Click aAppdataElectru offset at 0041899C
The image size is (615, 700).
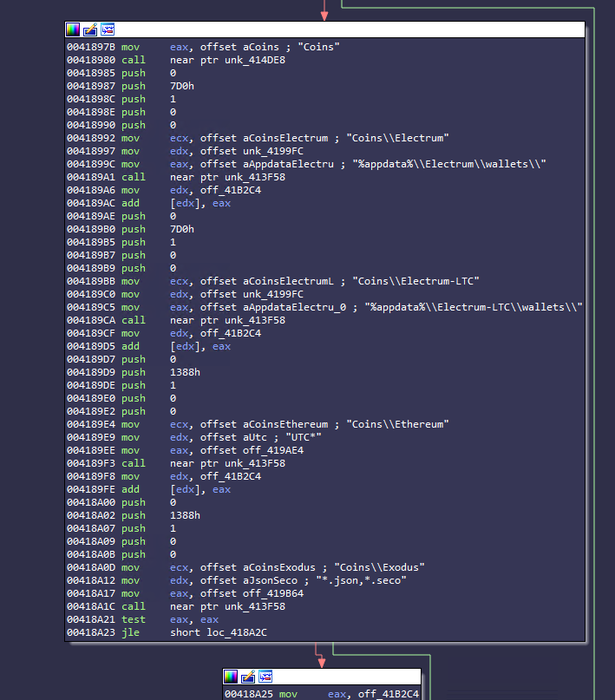(288, 164)
